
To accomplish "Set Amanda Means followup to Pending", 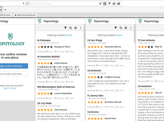I will pos(109,66).
